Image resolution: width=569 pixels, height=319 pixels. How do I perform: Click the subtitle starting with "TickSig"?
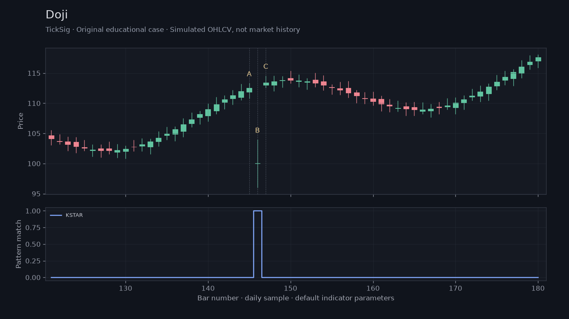[x=172, y=30]
